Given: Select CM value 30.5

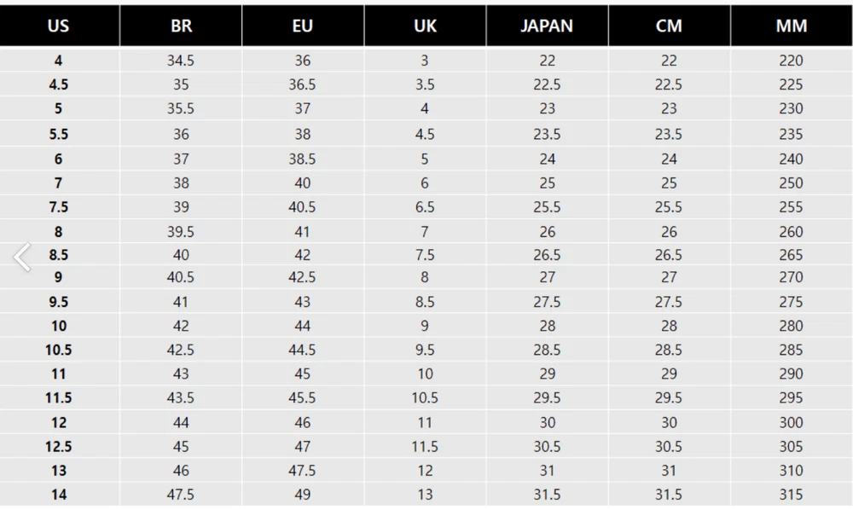Looking at the screenshot, I should (x=669, y=446).
